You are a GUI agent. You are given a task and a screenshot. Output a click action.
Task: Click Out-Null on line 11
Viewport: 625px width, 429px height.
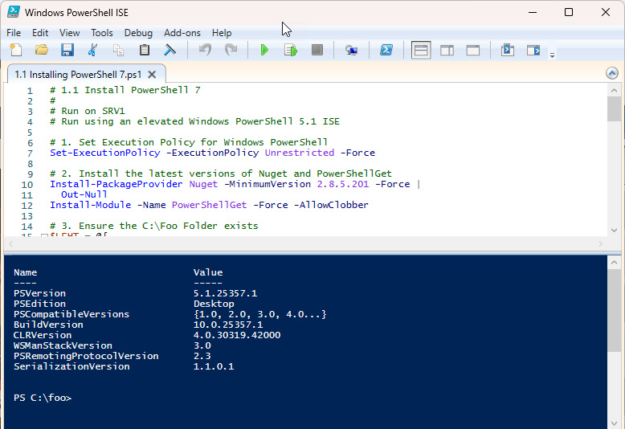click(84, 194)
